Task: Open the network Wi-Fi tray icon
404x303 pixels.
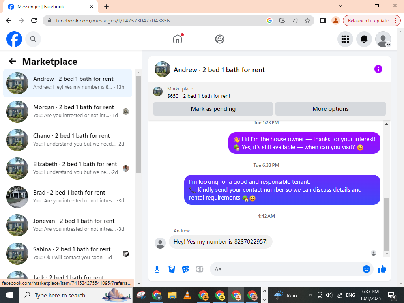Action: point(340,295)
